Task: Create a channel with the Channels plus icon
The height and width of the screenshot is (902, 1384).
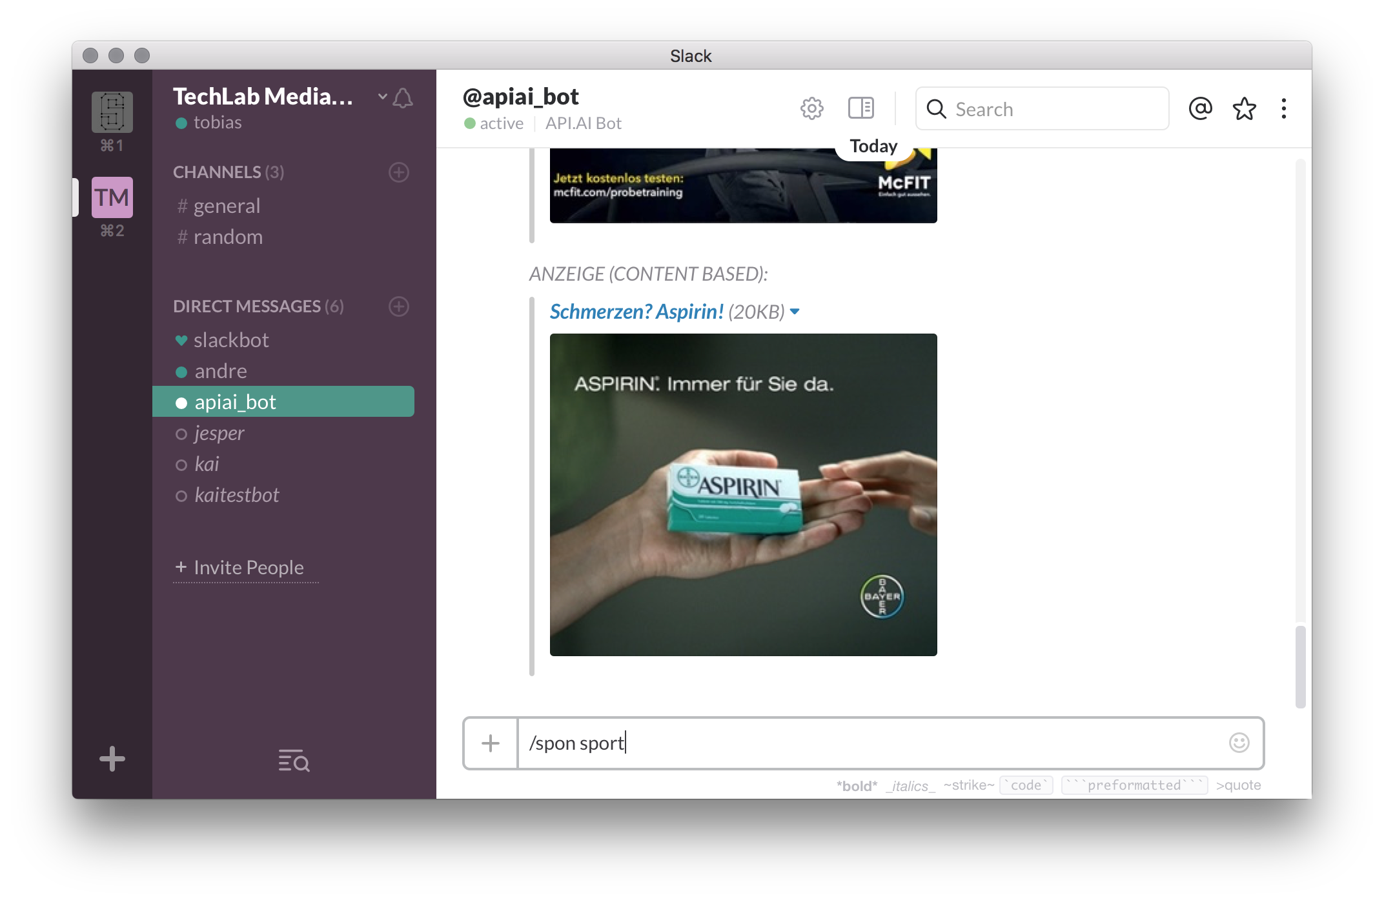Action: [x=399, y=172]
